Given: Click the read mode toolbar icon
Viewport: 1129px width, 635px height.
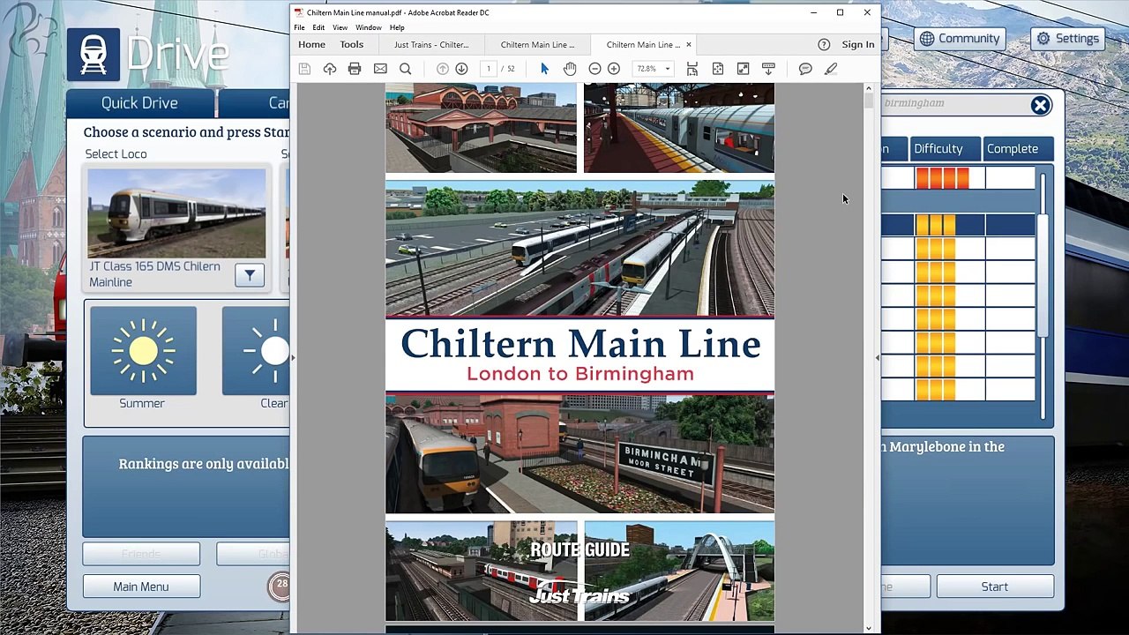Looking at the screenshot, I should 769,69.
